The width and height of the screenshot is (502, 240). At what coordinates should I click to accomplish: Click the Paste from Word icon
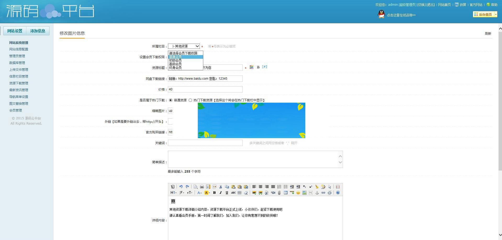point(245,187)
